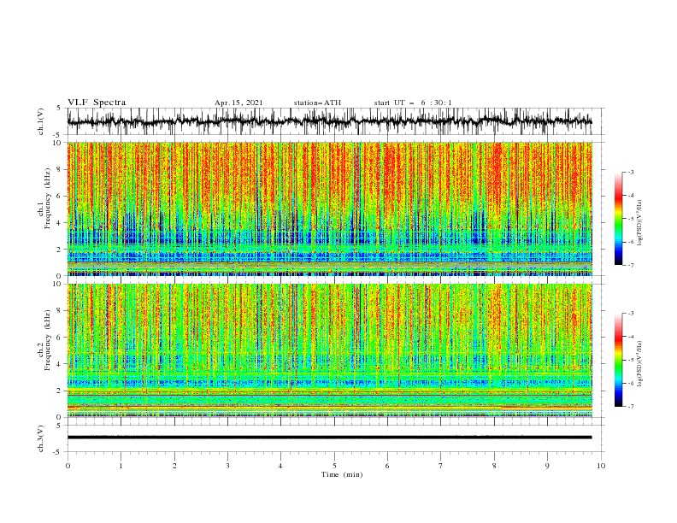The height and width of the screenshot is (523, 677).
Task: Click time axis tick label "9"
Action: (x=547, y=466)
